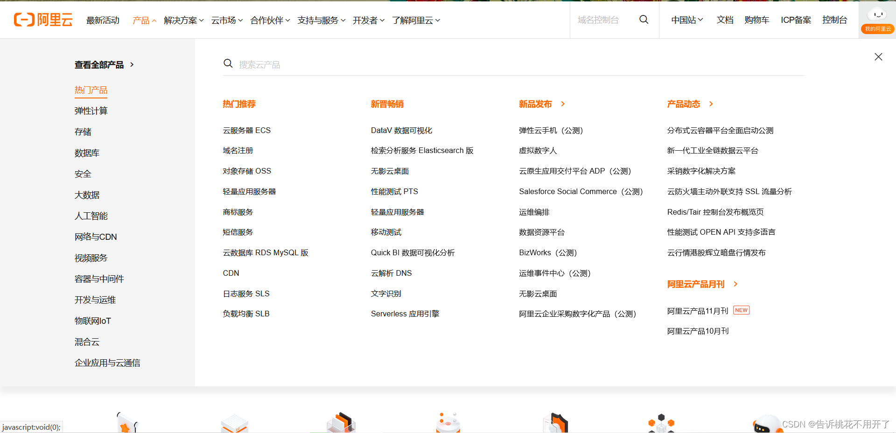Open the 对象存储 OSS link
The height and width of the screenshot is (433, 896).
tap(247, 171)
